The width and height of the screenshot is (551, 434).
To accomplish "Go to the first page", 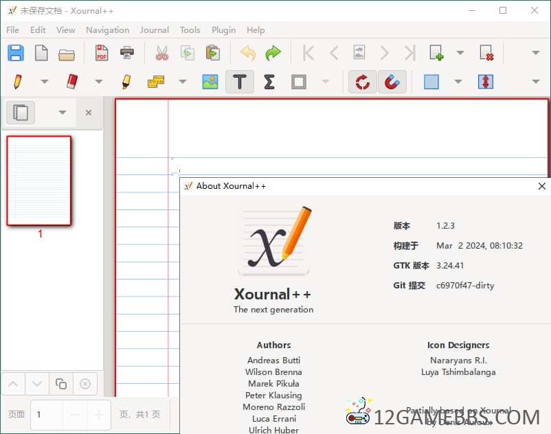I will point(308,53).
